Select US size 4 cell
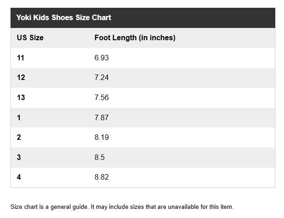This screenshot has height=218, width=284. pyautogui.click(x=19, y=177)
